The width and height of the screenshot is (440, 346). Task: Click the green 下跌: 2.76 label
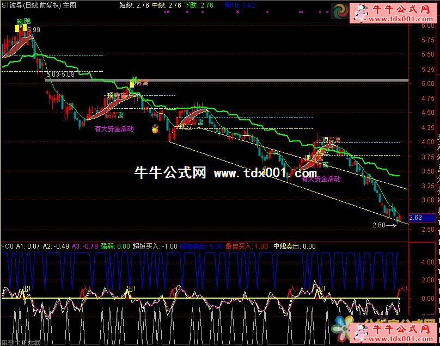coord(199,5)
